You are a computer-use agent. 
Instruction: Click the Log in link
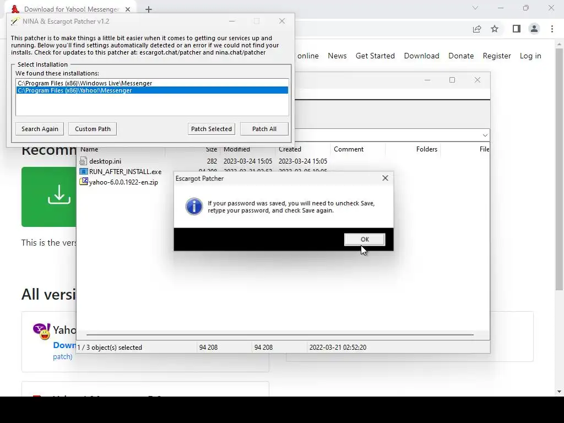(530, 56)
